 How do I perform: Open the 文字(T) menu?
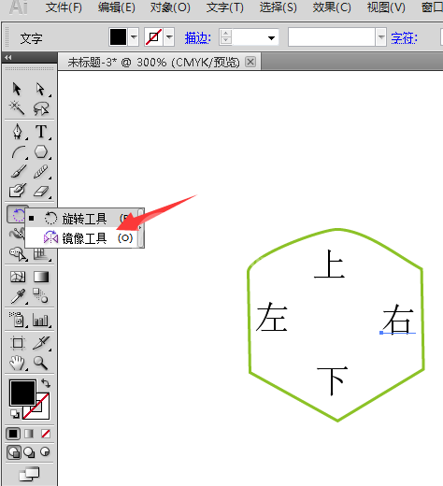tap(224, 7)
